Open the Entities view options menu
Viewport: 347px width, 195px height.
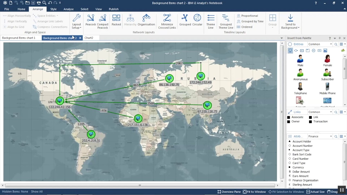point(342,44)
